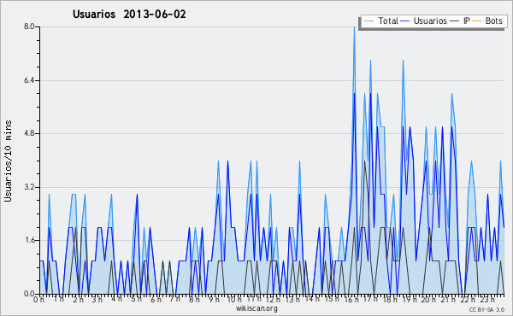513x316 pixels.
Task: Click the x-axis label '22 h'
Action: pos(467,300)
